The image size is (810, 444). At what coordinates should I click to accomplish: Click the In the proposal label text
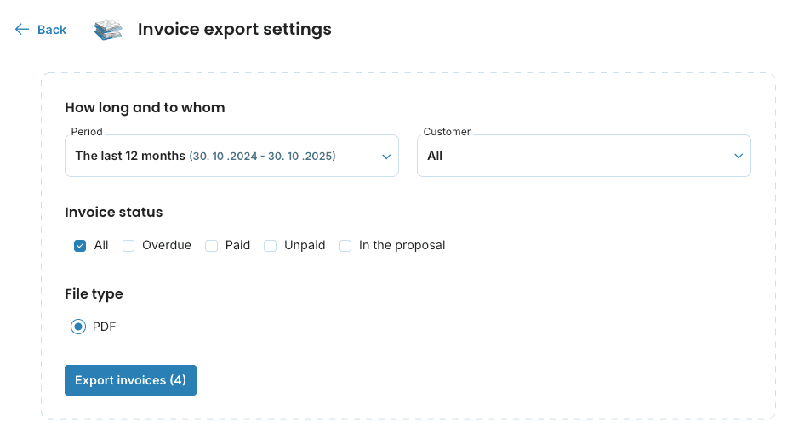402,245
